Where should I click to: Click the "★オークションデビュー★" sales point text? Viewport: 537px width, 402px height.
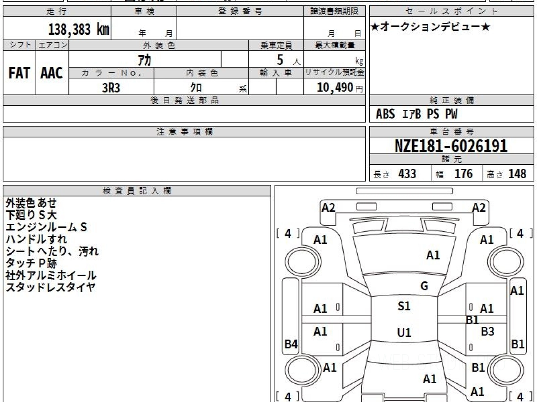pyautogui.click(x=430, y=27)
